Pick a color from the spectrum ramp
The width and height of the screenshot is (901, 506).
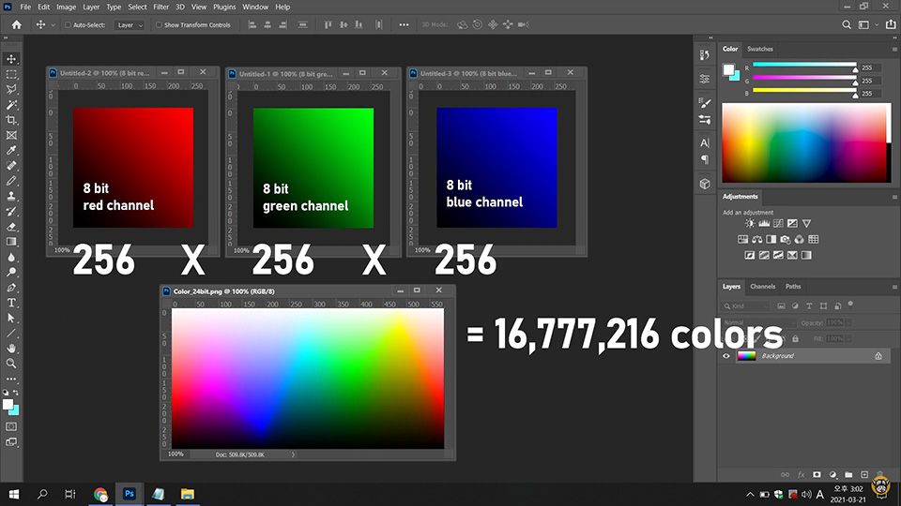pos(805,142)
